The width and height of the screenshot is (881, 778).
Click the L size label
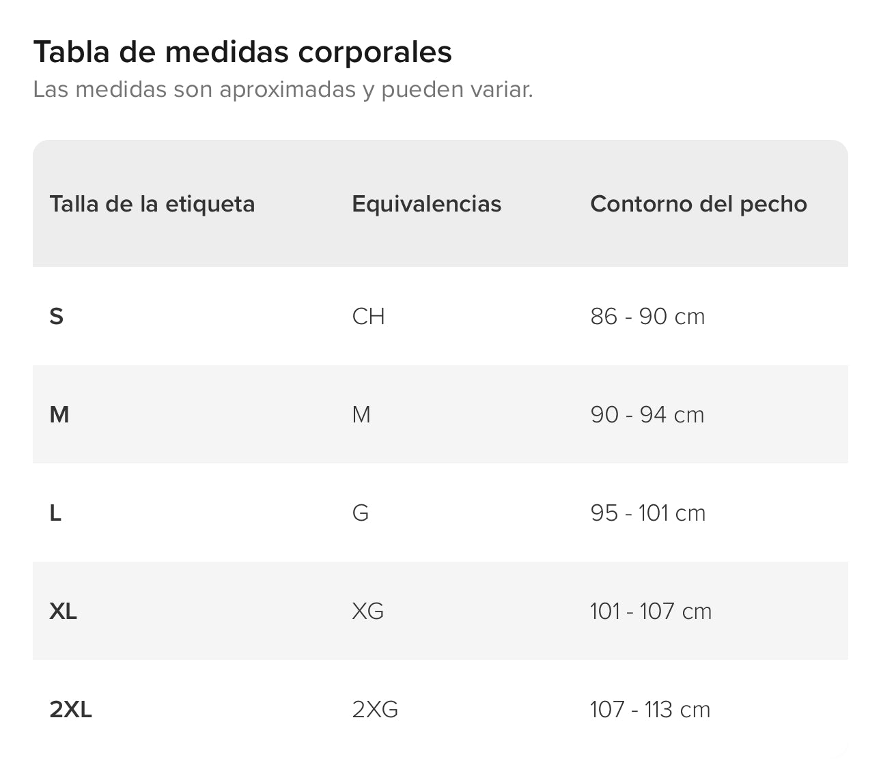click(x=55, y=513)
